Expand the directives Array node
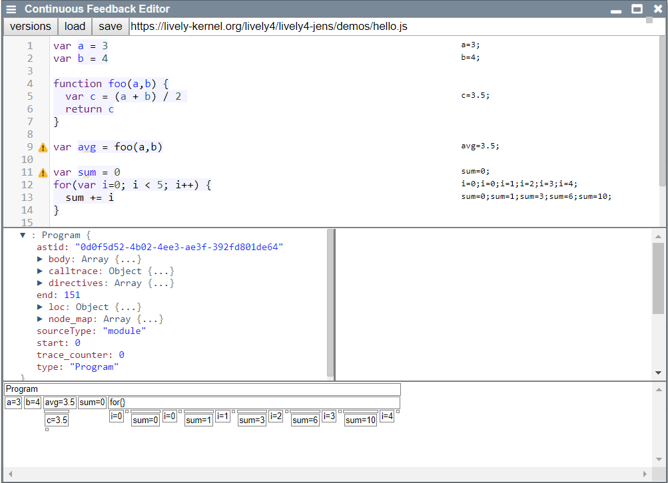This screenshot has height=483, width=668. coord(41,283)
